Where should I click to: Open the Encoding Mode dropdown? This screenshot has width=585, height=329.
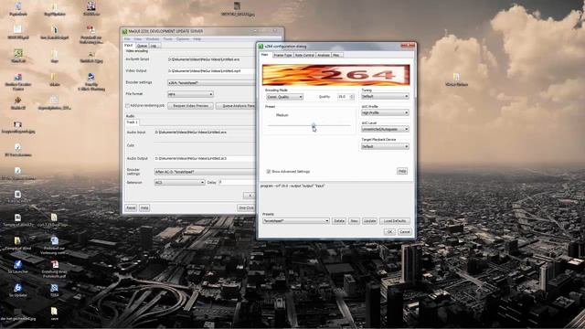[x=284, y=97]
